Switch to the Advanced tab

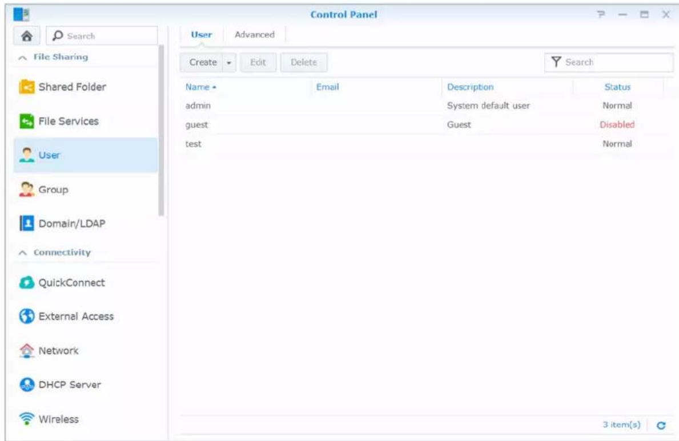(255, 35)
